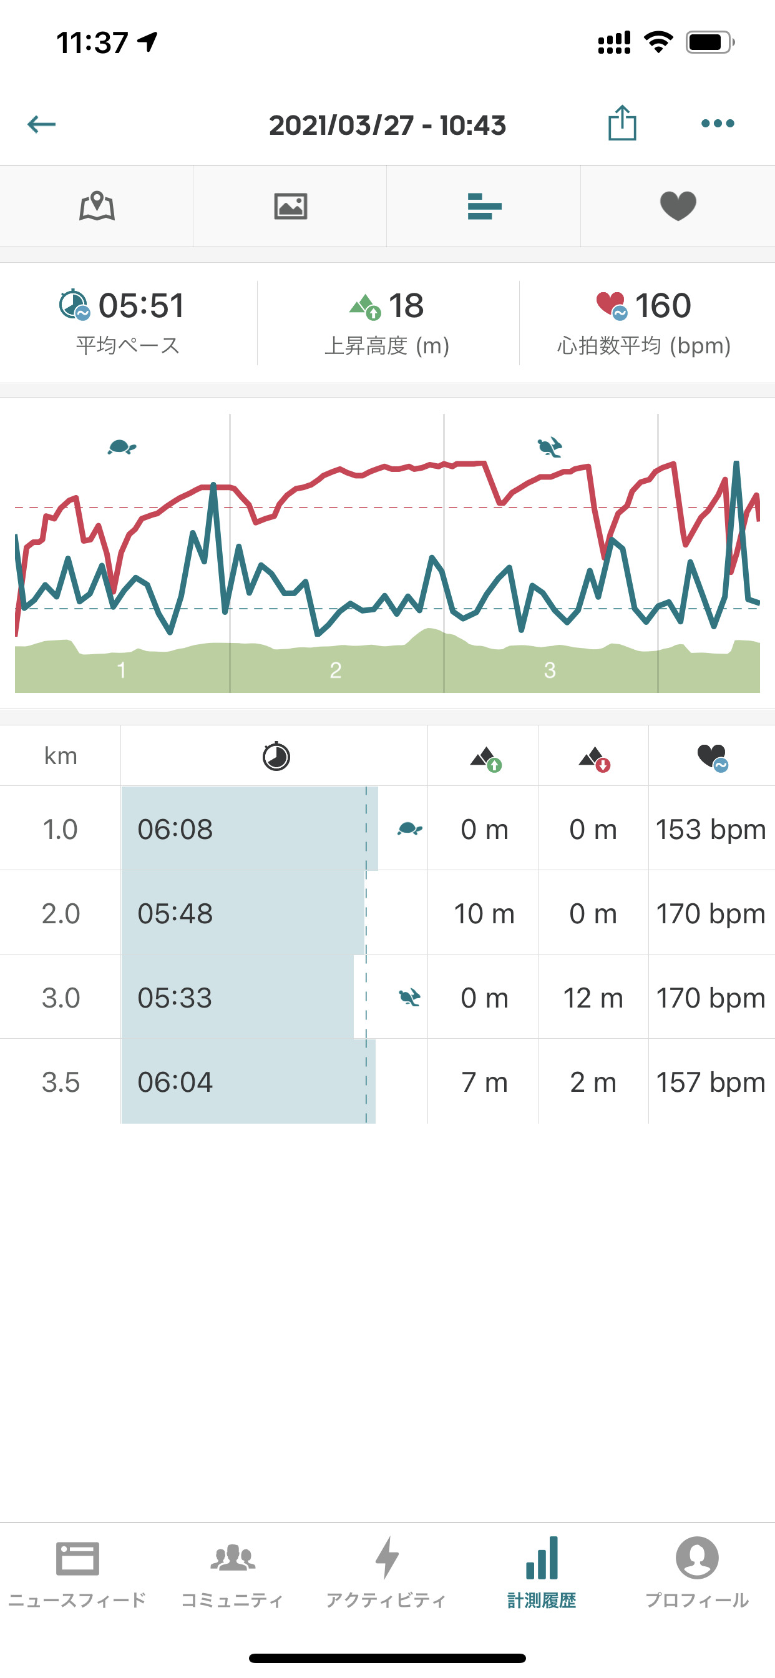Tap kilometer 2 marker on the chart
The image size is (775, 1678).
tap(336, 670)
